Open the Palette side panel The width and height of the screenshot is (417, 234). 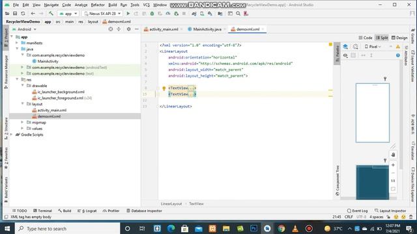pyautogui.click(x=338, y=53)
